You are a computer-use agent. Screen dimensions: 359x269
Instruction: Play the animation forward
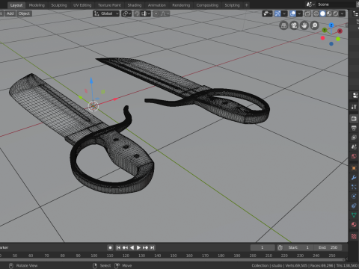click(x=138, y=247)
